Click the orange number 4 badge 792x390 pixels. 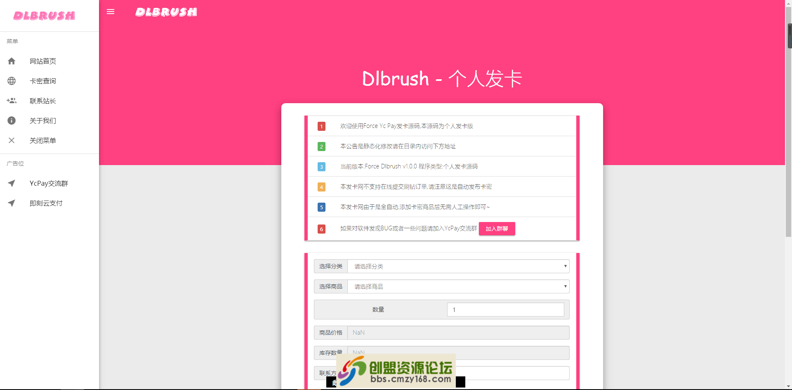coord(321,187)
